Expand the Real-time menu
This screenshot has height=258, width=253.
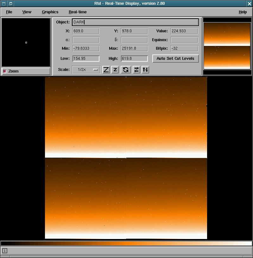(x=78, y=12)
